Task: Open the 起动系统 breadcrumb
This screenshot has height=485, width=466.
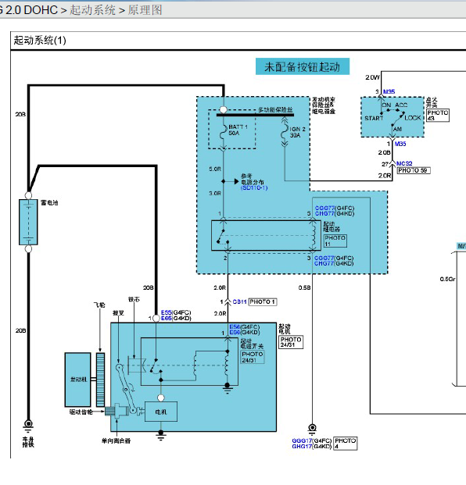Action: point(92,10)
